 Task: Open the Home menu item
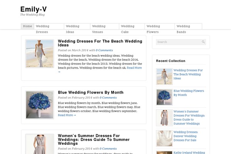(x=28, y=26)
